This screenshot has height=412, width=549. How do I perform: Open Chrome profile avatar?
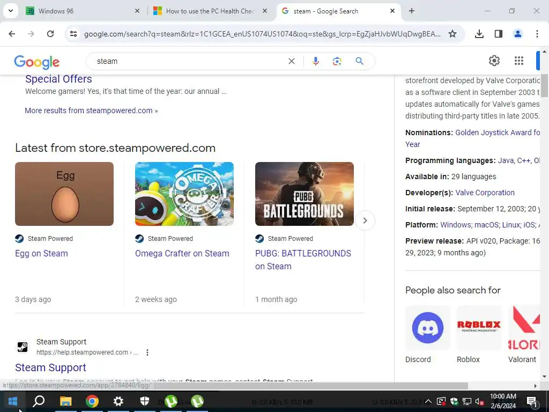click(517, 34)
